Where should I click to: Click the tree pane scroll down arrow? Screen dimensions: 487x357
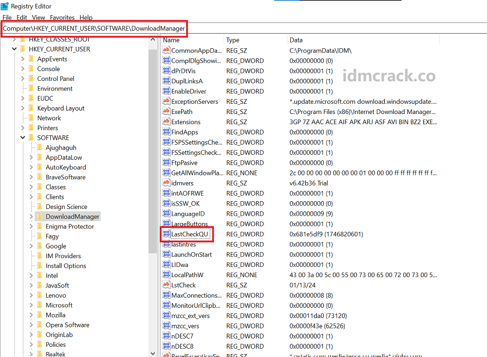tap(152, 353)
